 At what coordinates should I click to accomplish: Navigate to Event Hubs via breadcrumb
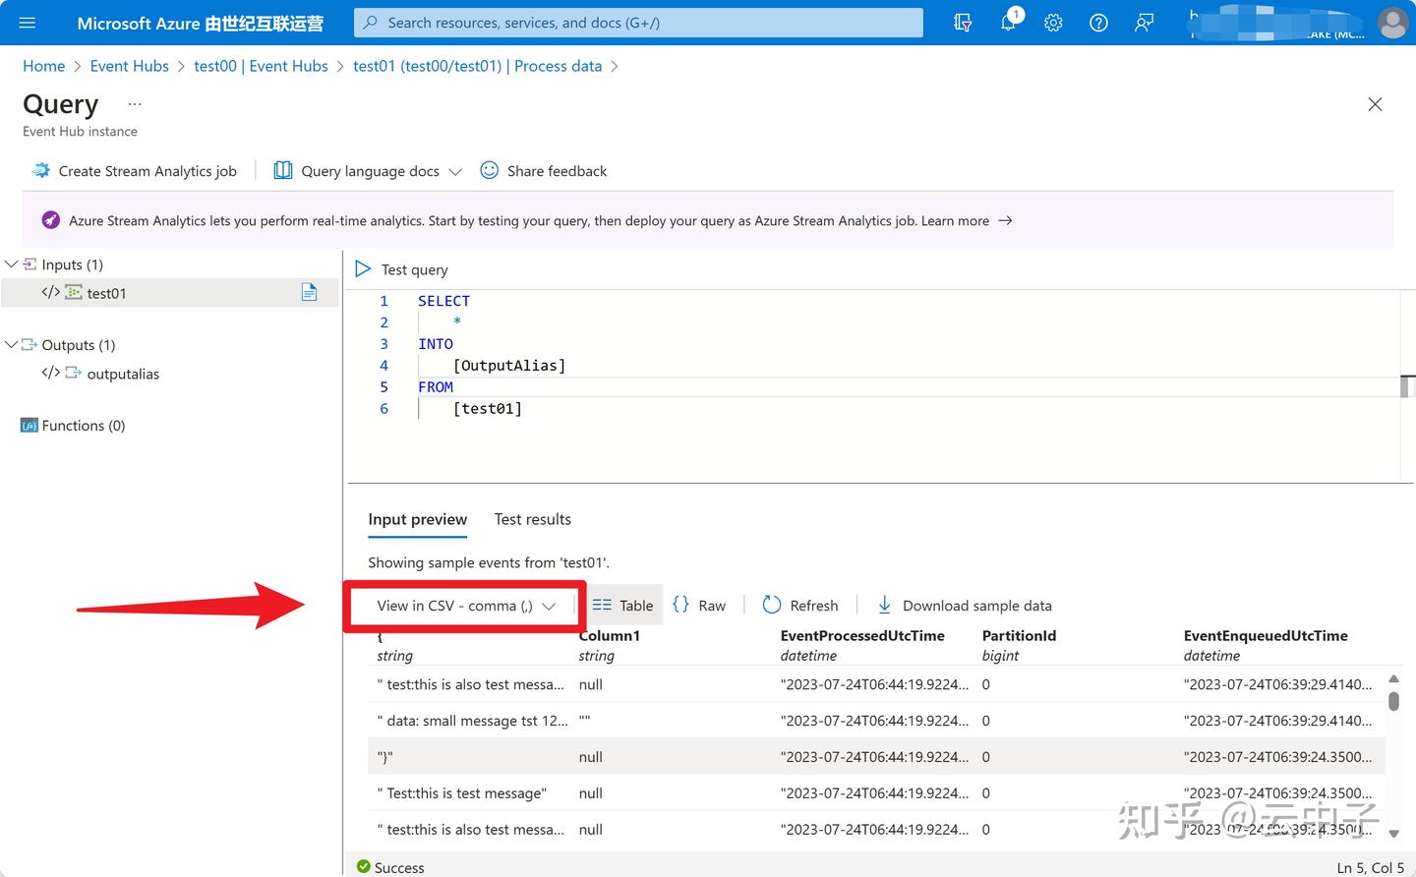coord(129,66)
